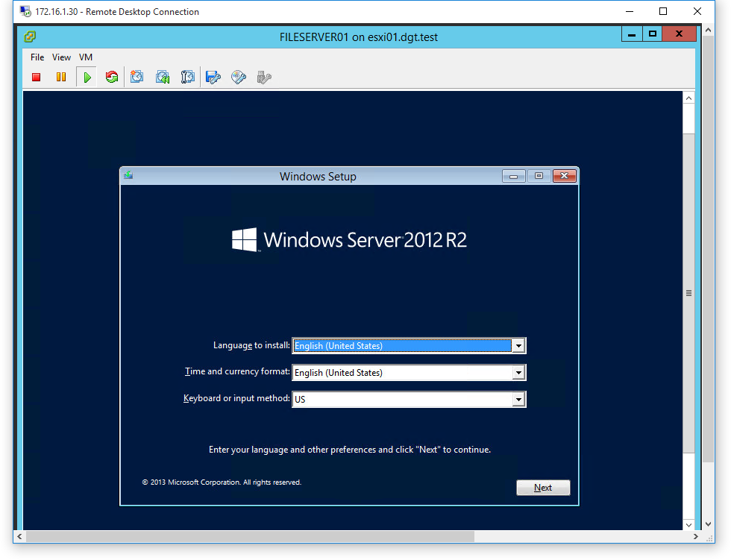Reset the VM with the restart icon
The image size is (731, 560).
tap(111, 77)
